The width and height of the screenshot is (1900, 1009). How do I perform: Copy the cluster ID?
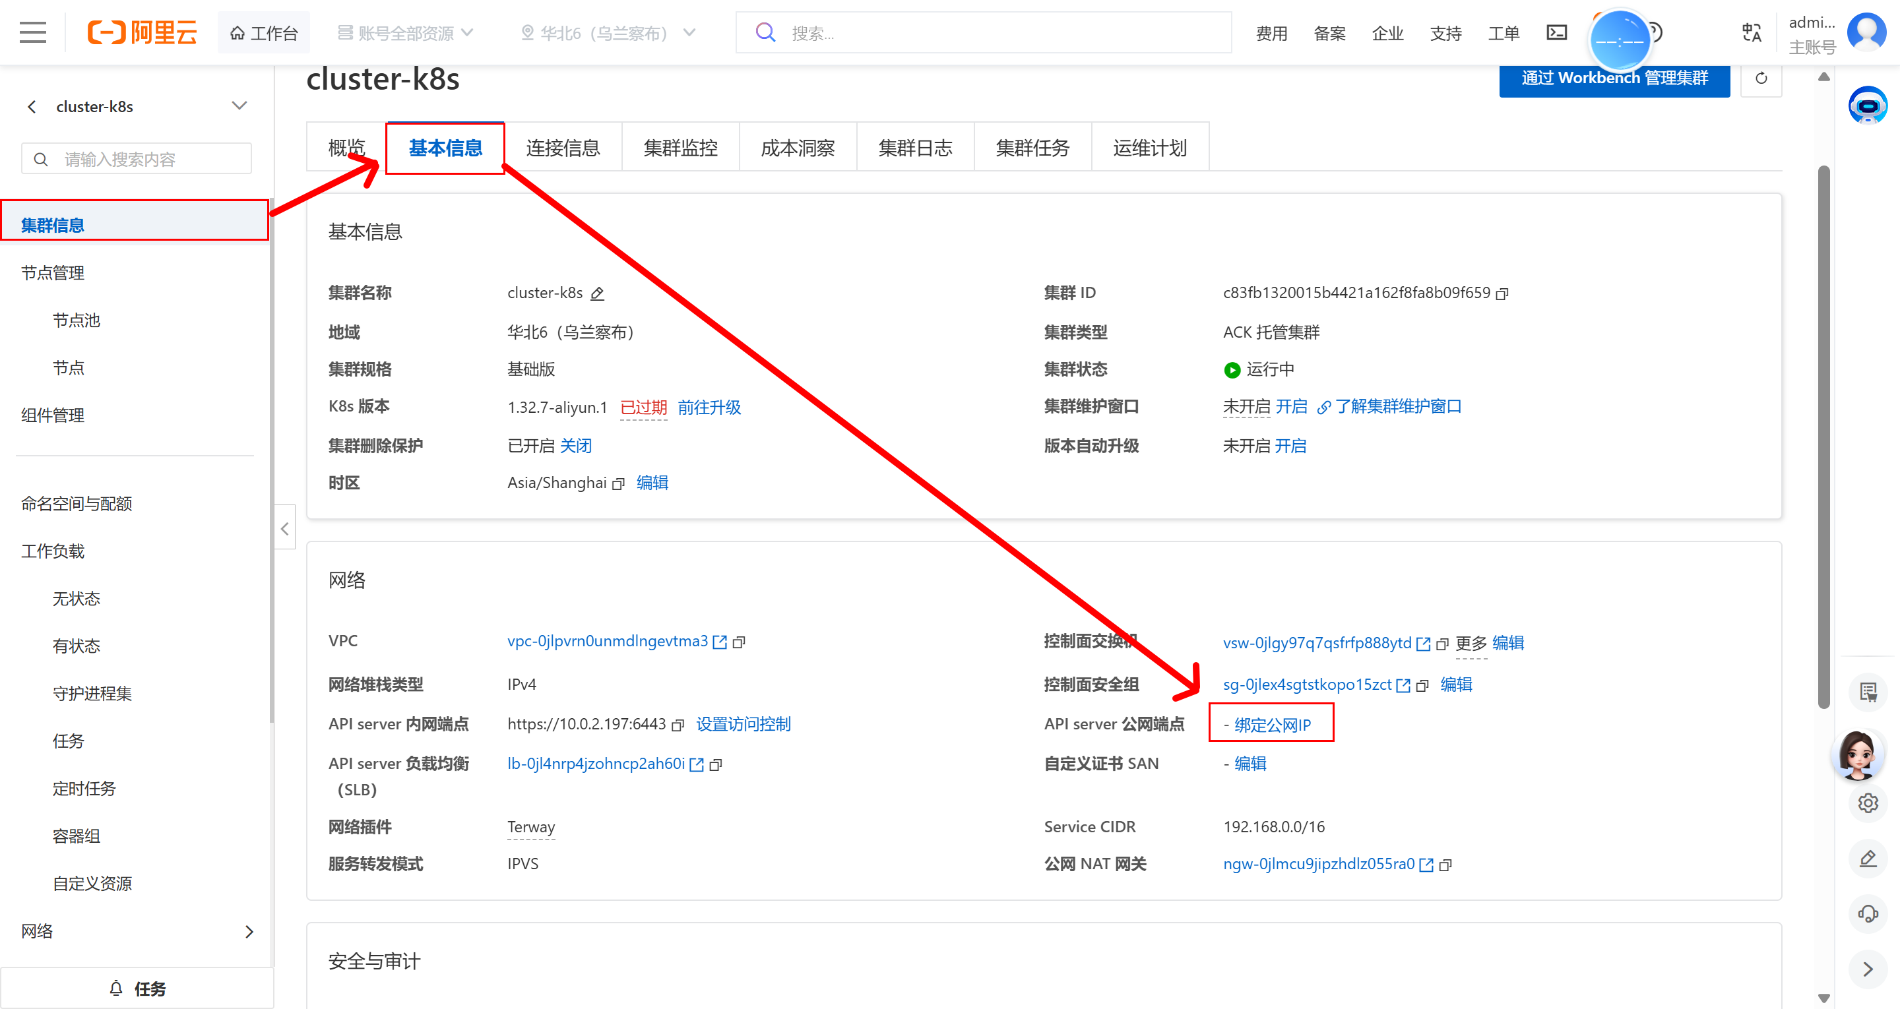[x=1502, y=293]
